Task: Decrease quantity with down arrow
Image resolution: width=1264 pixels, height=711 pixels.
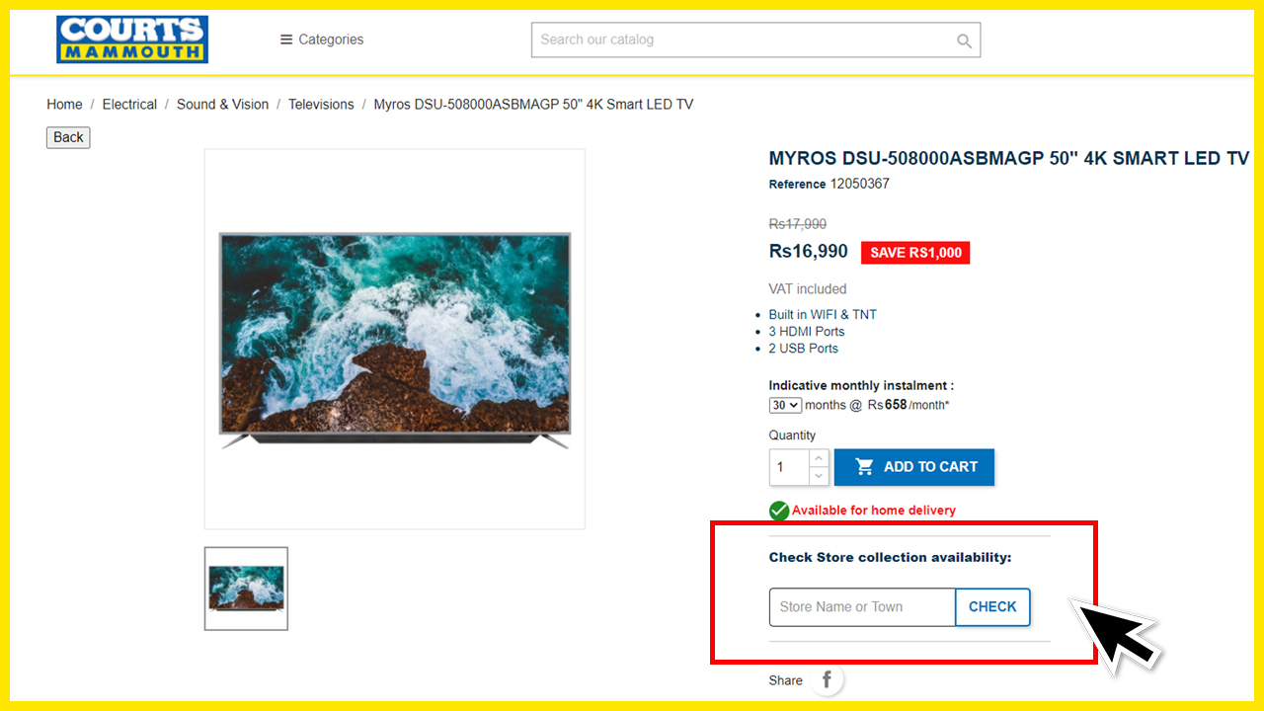Action: [819, 477]
